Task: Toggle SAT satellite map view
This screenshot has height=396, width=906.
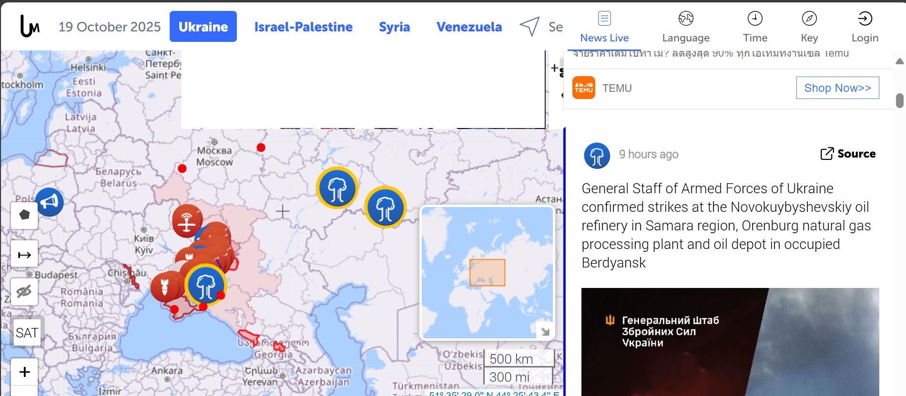Action: click(x=27, y=332)
